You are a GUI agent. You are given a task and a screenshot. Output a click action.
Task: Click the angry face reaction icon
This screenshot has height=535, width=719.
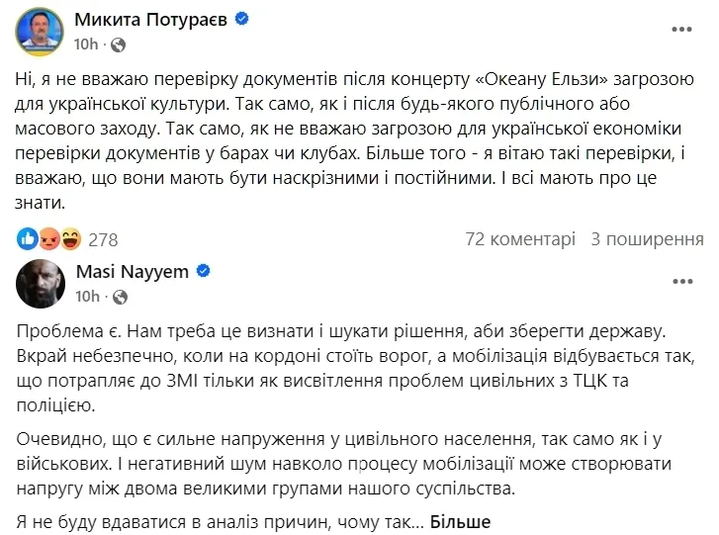(x=47, y=238)
